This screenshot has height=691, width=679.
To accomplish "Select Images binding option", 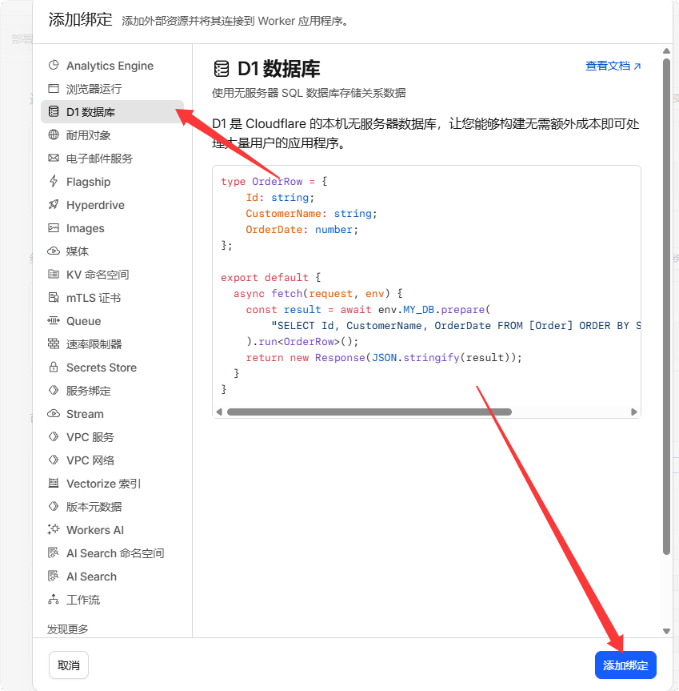I will 112,228.
